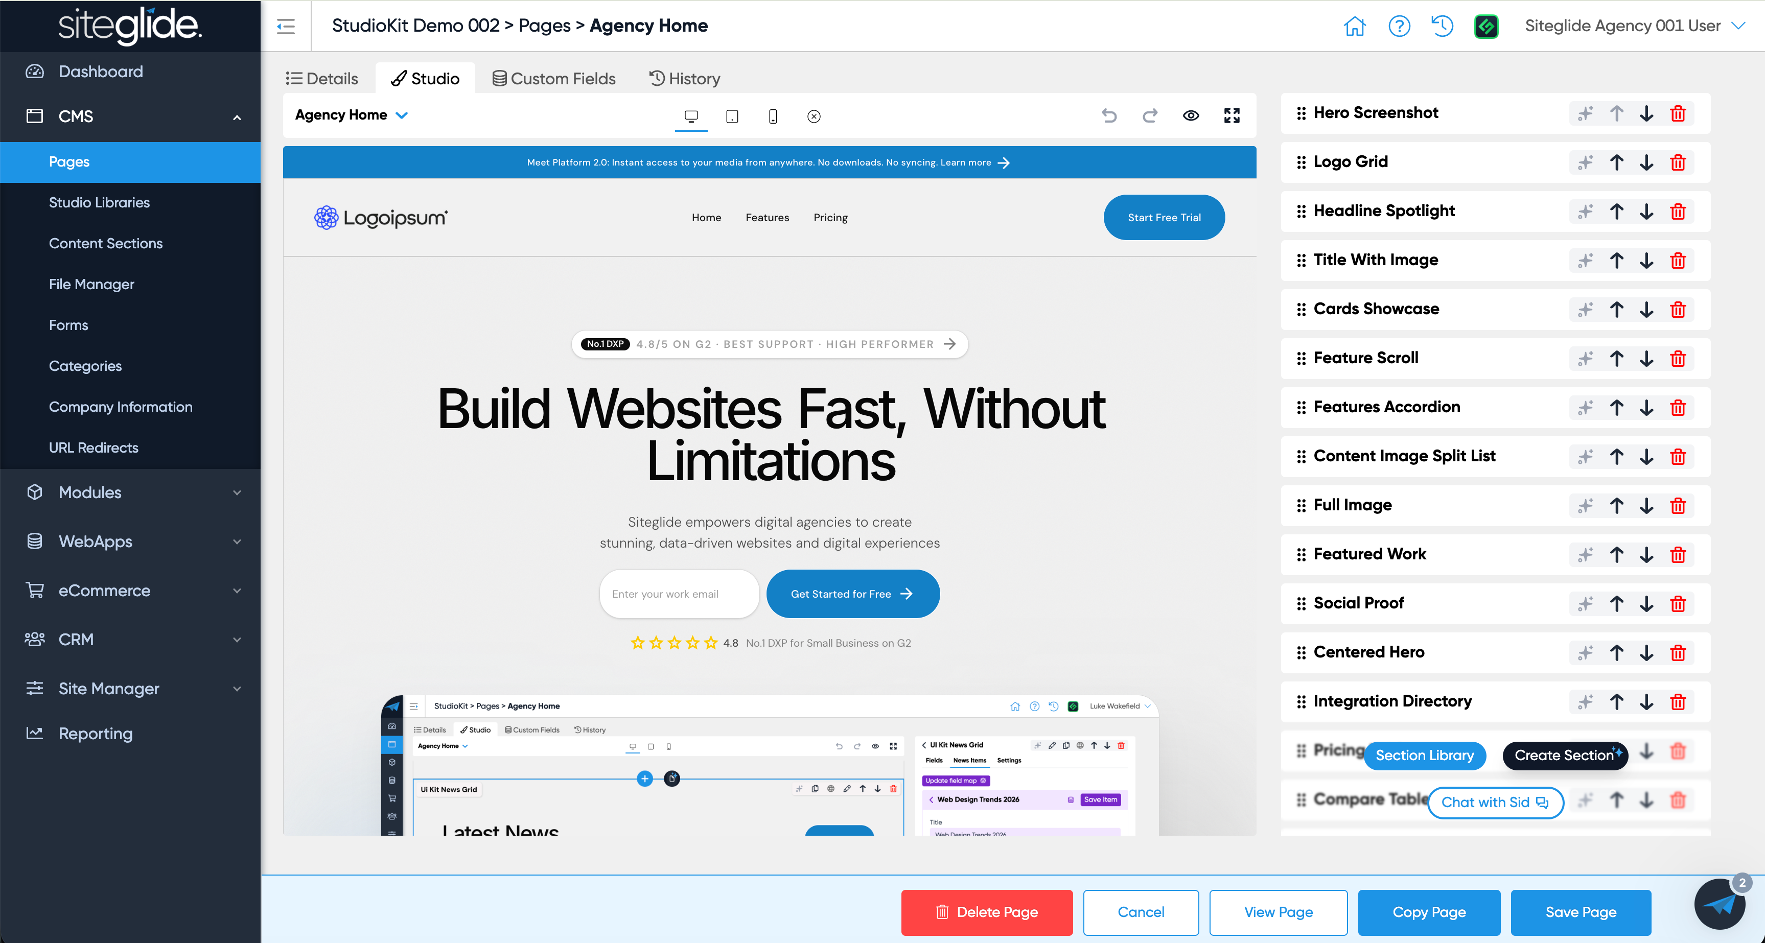Delete the Cards Showcase section
Viewport: 1765px width, 943px height.
pyautogui.click(x=1678, y=310)
